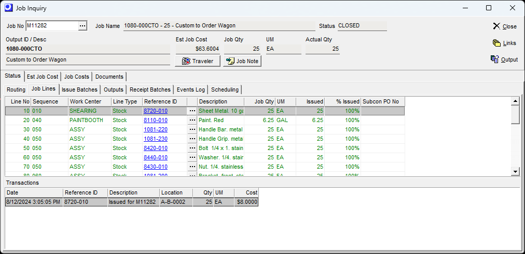Click the 6.25 Job Qty cell
Image resolution: width=525 pixels, height=254 pixels.
[x=260, y=120]
